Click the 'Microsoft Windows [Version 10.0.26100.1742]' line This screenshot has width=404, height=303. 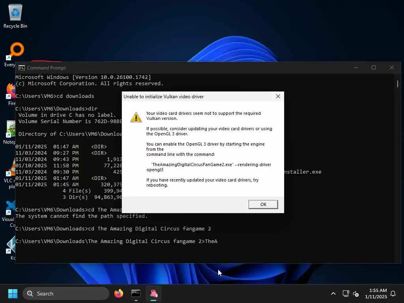pyautogui.click(x=83, y=77)
